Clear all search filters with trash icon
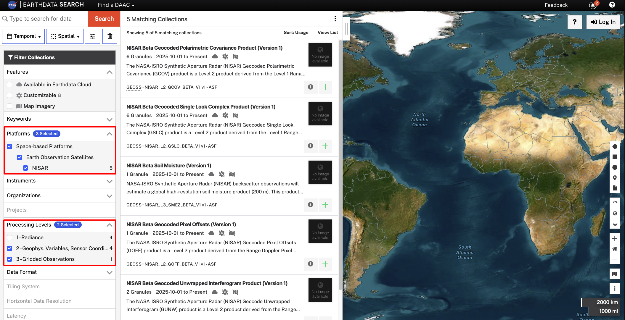 tap(110, 36)
